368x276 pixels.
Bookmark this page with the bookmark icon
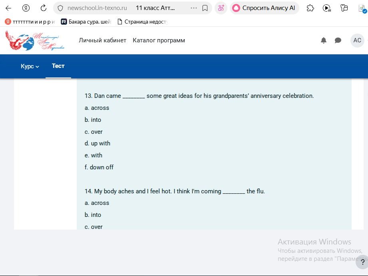click(205, 8)
